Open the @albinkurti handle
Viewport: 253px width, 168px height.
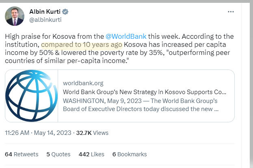click(45, 20)
